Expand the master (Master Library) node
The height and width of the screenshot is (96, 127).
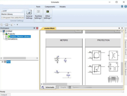pyautogui.click(x=6, y=37)
